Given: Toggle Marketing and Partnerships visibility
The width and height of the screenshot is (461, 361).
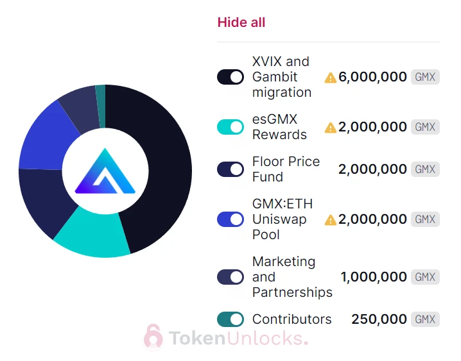Looking at the screenshot, I should click(x=230, y=277).
